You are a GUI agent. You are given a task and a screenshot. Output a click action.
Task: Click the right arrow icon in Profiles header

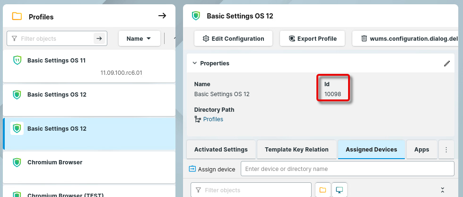(162, 16)
